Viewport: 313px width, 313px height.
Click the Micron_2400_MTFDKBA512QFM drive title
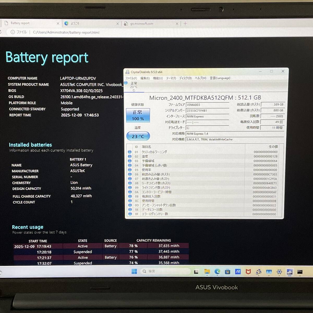(205, 98)
